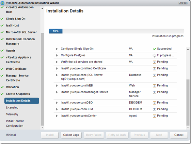
Task: Expand Verify that all services are started
Action: [57, 62]
